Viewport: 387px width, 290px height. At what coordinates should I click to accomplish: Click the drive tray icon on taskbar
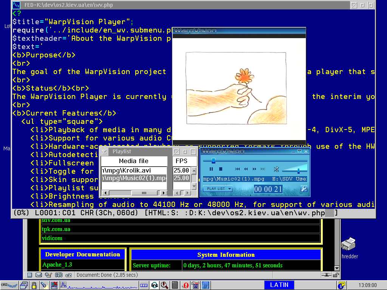tap(144, 285)
